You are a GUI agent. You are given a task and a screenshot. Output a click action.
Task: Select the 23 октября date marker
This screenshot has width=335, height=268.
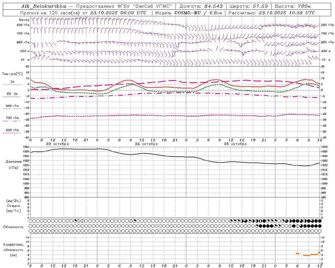click(x=57, y=144)
